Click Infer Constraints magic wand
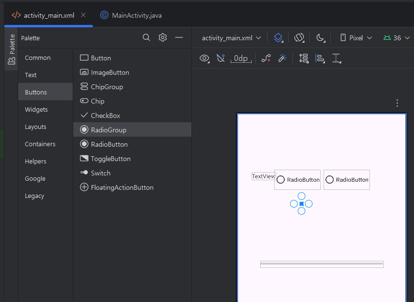 pyautogui.click(x=282, y=58)
